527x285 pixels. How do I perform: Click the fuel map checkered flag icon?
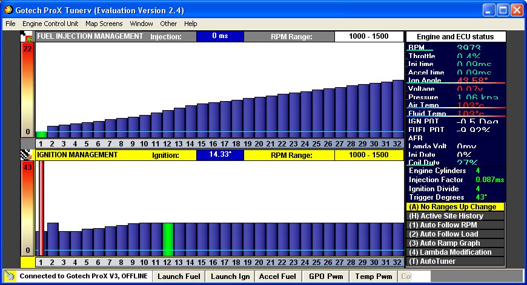point(27,37)
